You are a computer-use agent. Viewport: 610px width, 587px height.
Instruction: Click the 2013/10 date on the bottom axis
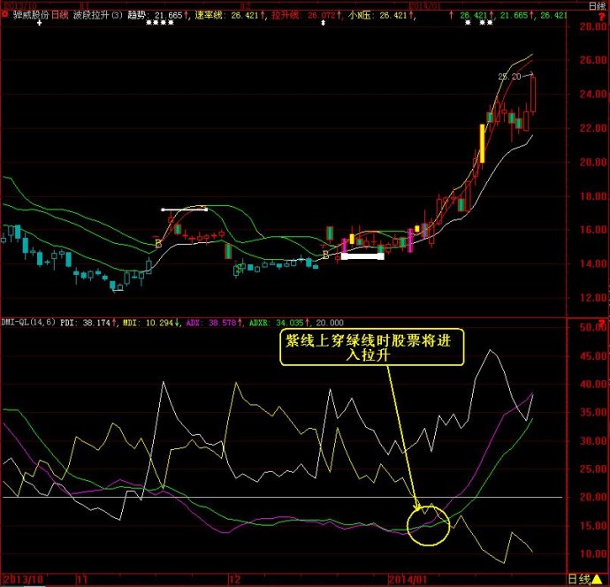coord(23,580)
